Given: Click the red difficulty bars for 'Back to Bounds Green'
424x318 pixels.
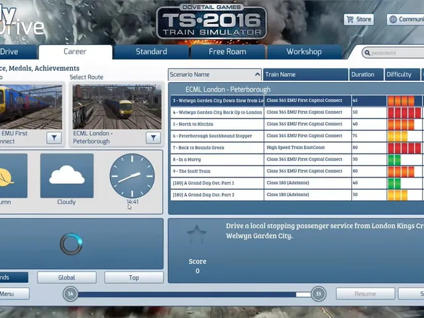Looking at the screenshot, I should [x=404, y=148].
